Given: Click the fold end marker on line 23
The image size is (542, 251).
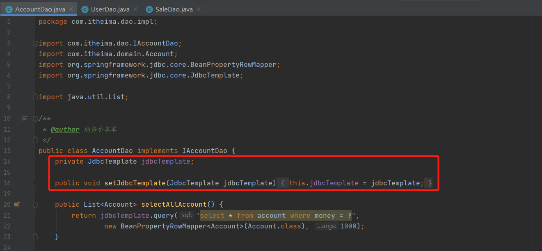Looking at the screenshot, I should pos(35,237).
